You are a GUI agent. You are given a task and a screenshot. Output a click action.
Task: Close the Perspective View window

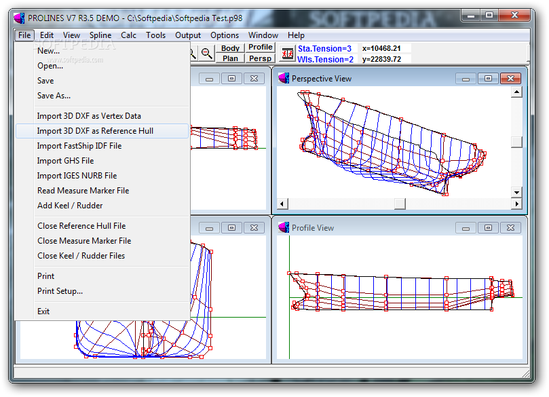[x=510, y=79]
